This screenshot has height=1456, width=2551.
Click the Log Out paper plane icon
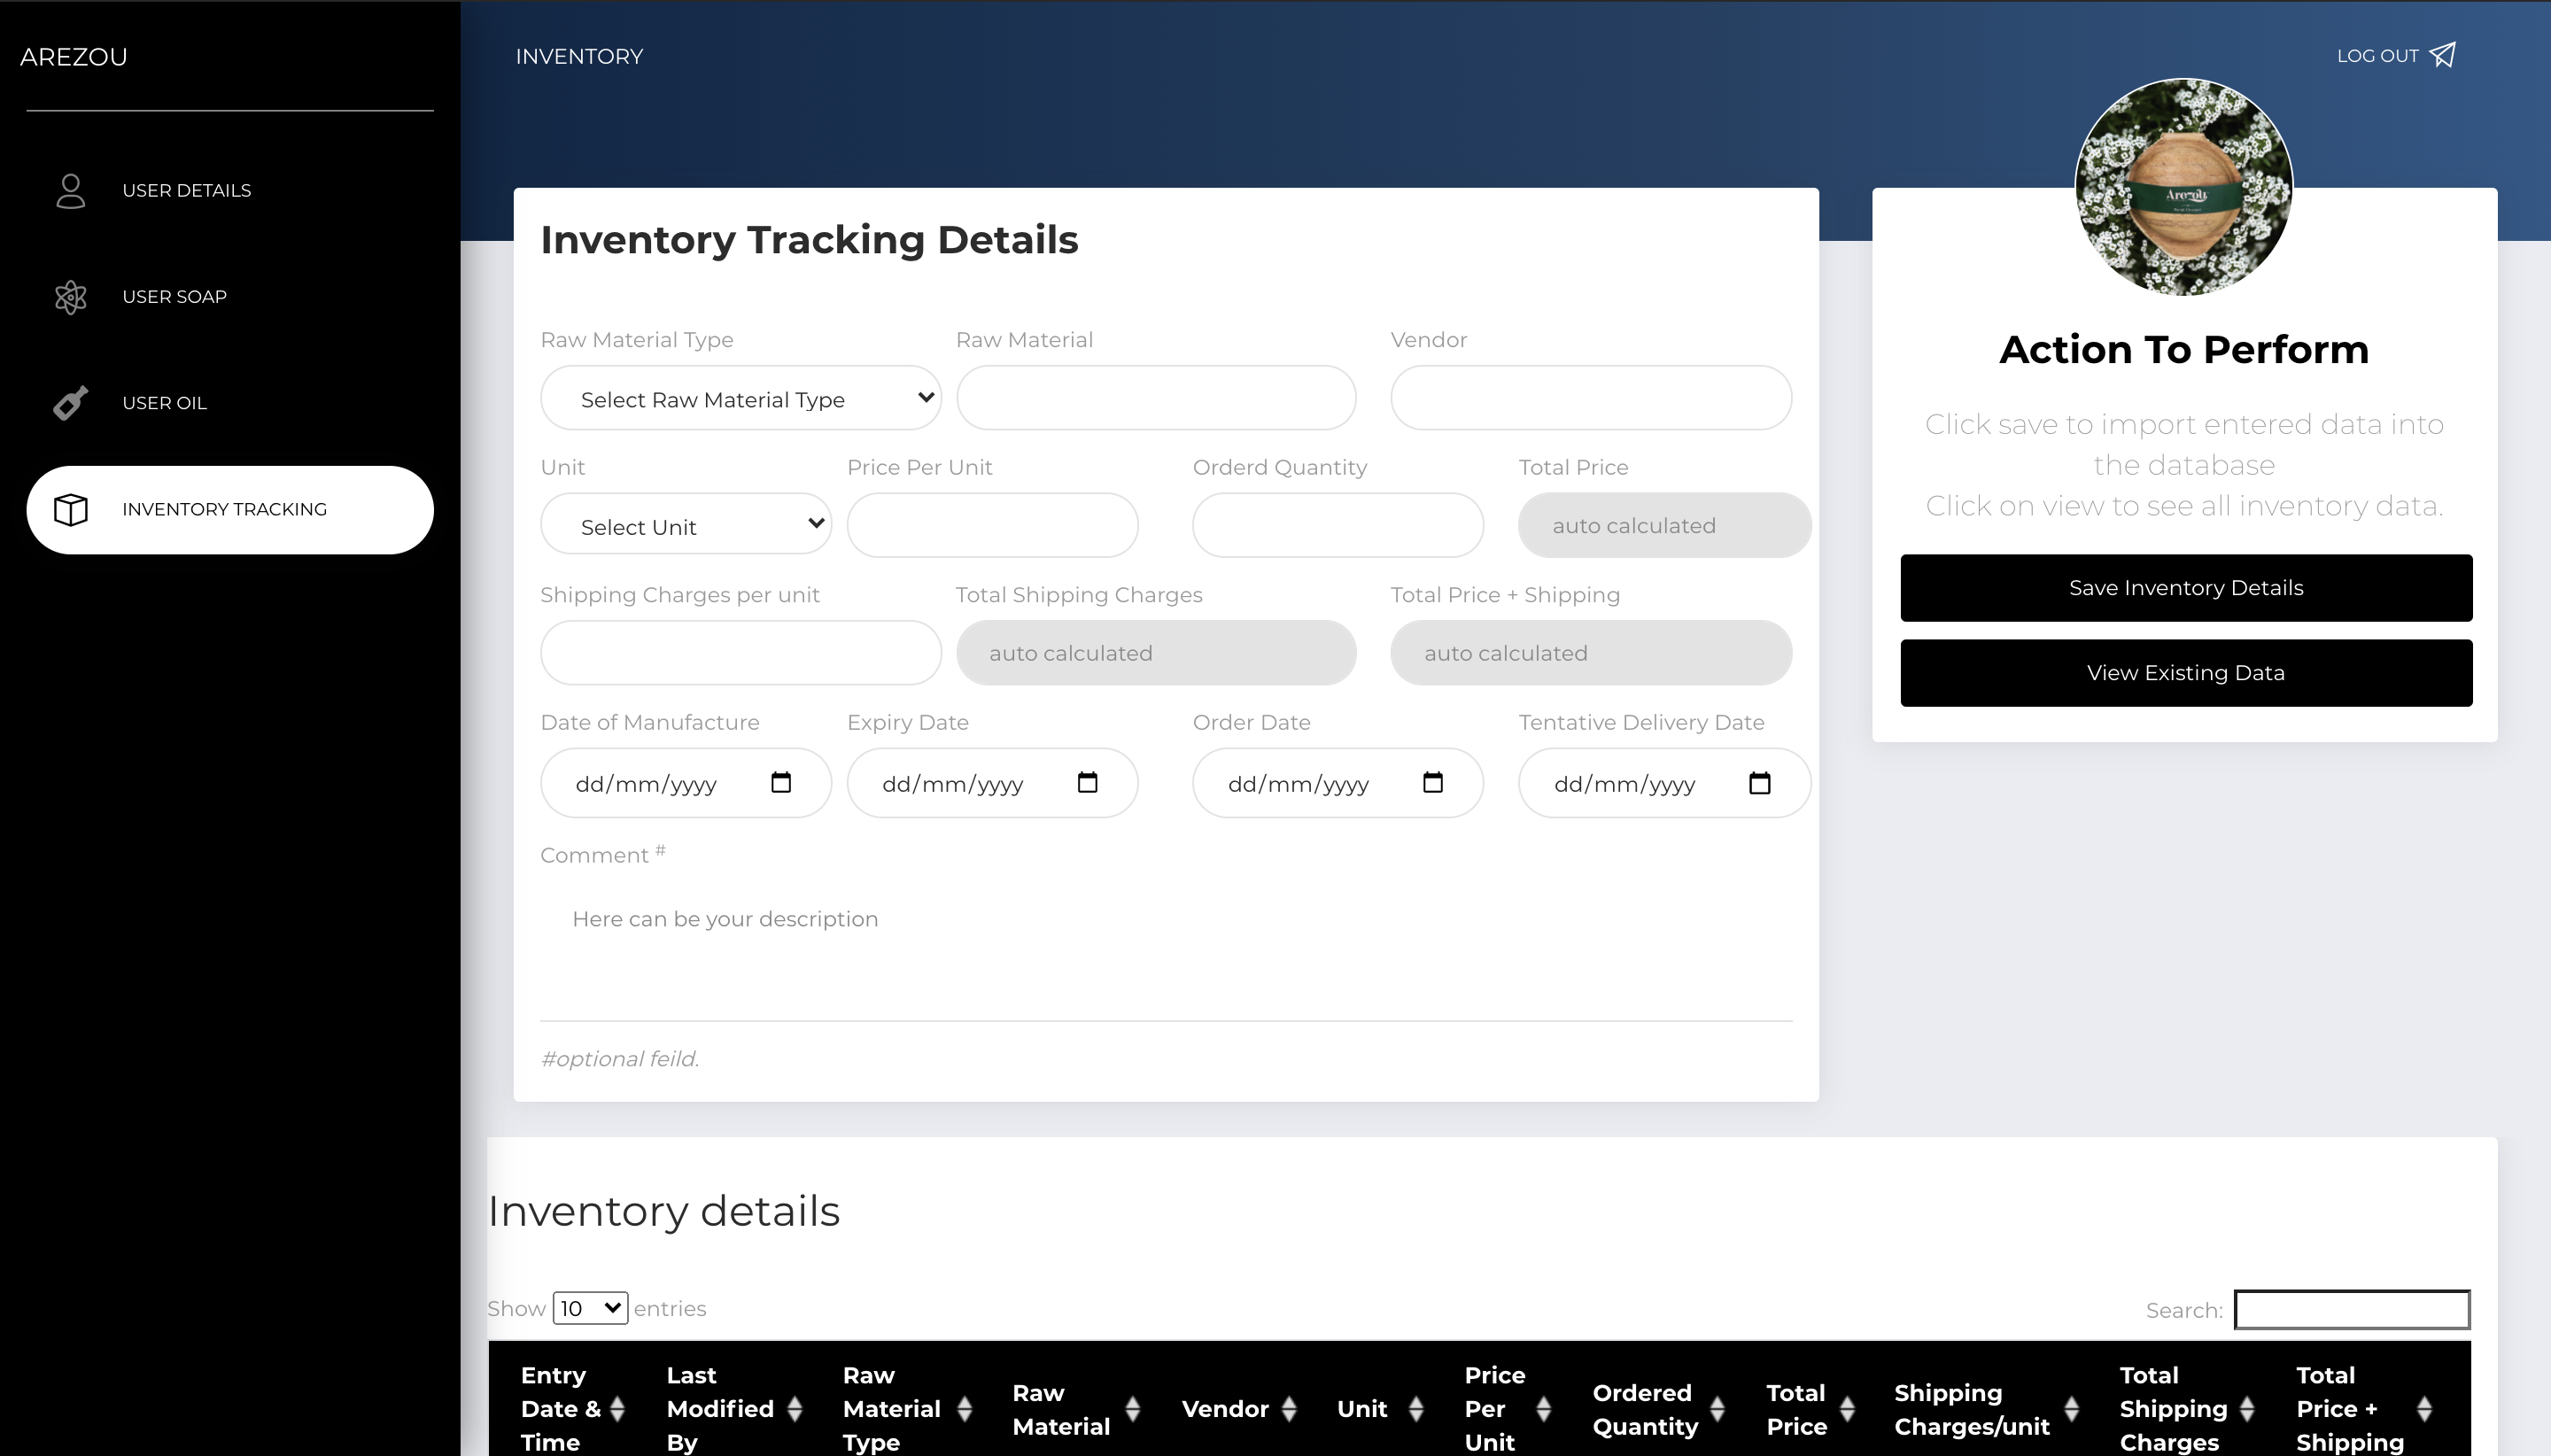click(x=2443, y=55)
